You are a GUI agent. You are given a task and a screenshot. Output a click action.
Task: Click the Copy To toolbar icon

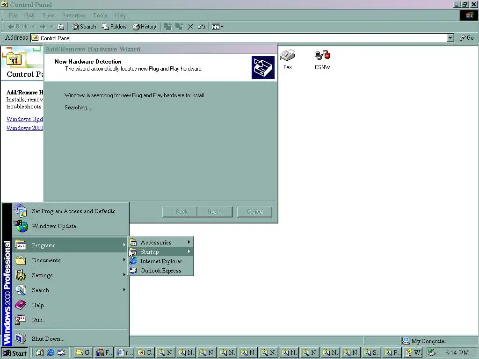coord(179,27)
